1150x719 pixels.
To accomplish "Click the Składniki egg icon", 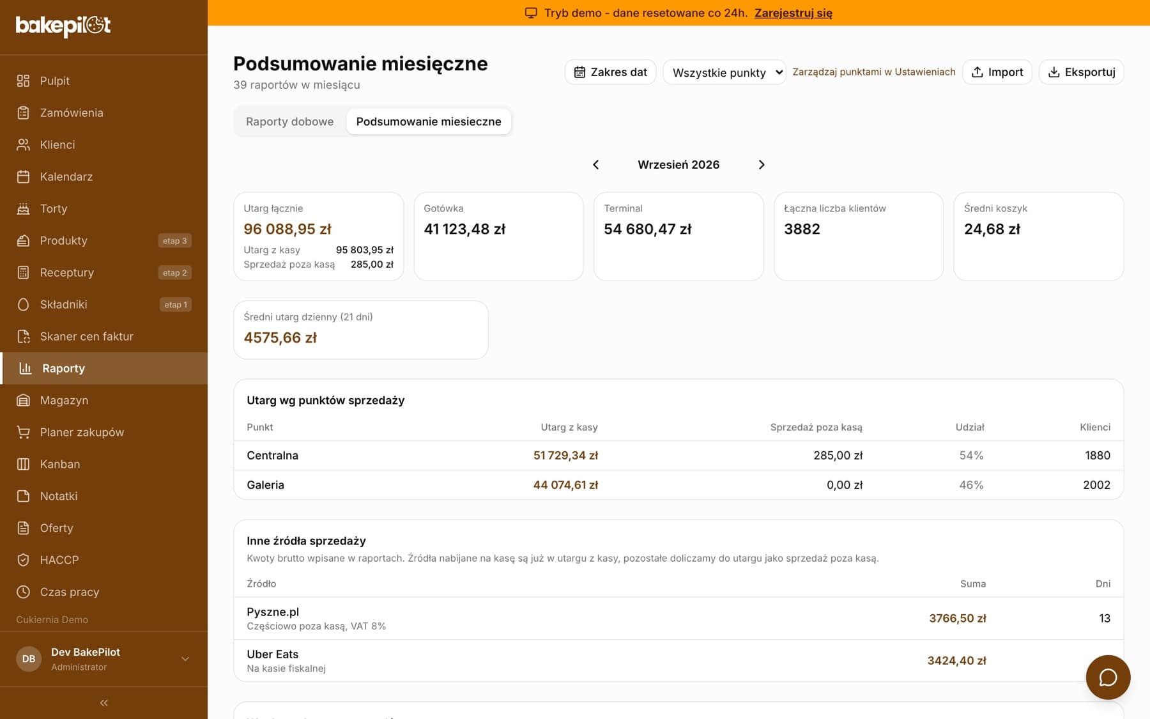I will click(23, 304).
